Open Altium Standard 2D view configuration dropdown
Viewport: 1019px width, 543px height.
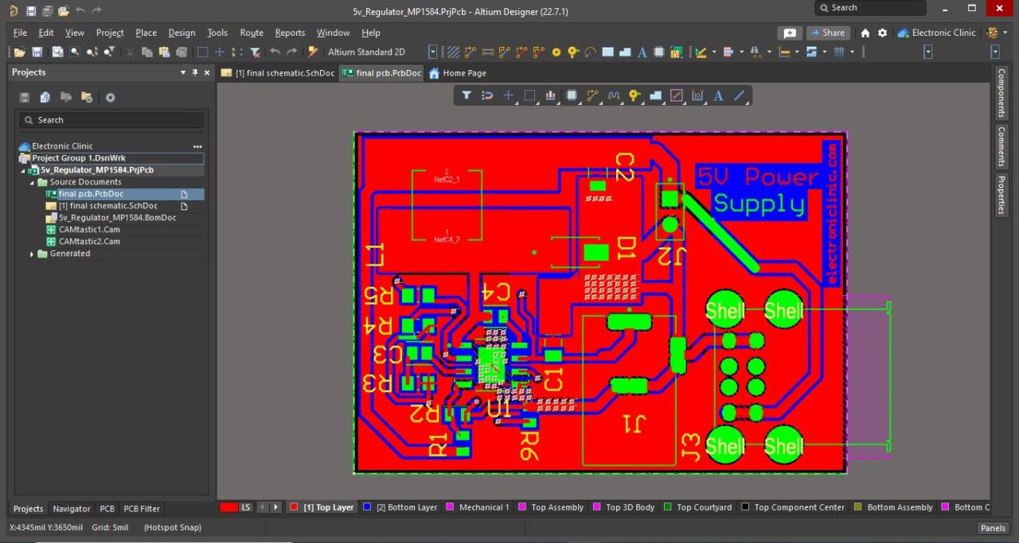click(433, 52)
